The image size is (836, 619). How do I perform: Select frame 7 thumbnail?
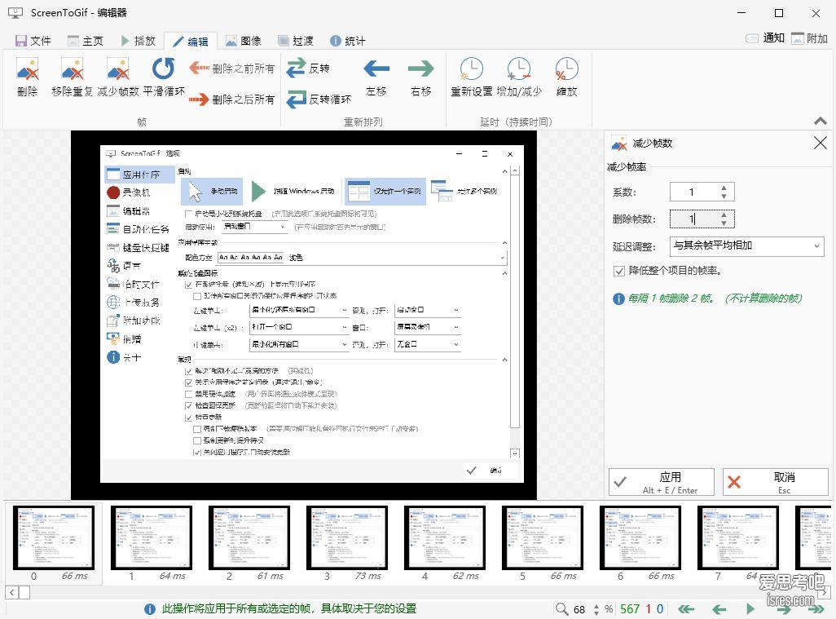pyautogui.click(x=738, y=538)
